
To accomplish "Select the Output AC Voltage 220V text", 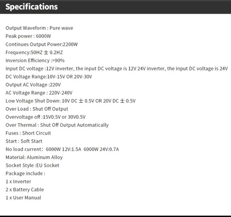I will click(x=33, y=85).
